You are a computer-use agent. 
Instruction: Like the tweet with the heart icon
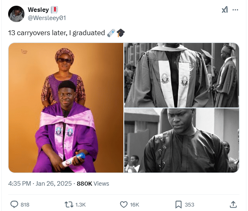pos(124,204)
